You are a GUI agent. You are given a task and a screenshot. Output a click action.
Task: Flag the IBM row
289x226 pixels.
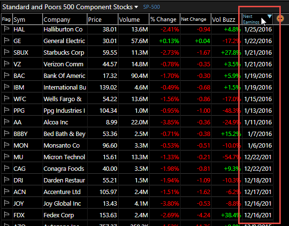(7, 87)
